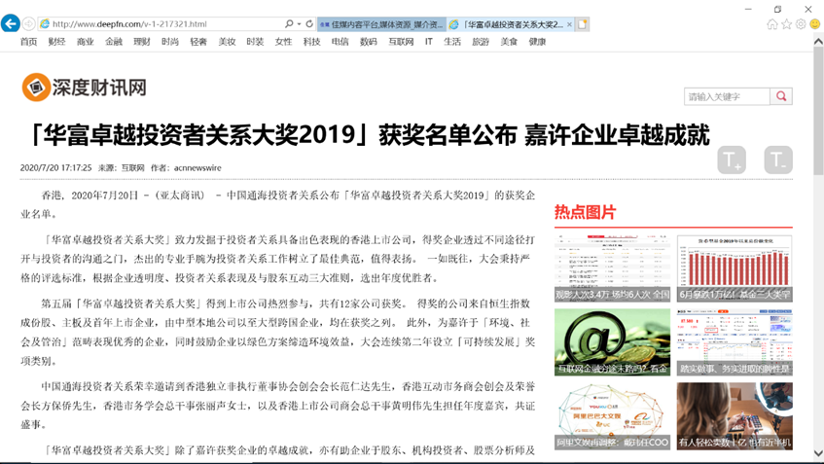824x464 pixels.
Task: Click the vertical scrollbar thumb
Action: (x=818, y=111)
